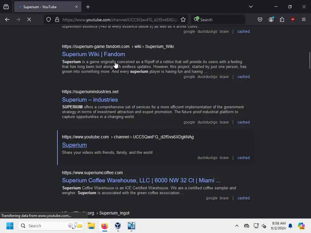
Task: Open the Superium Wiki | Fandom result
Action: pos(94,54)
